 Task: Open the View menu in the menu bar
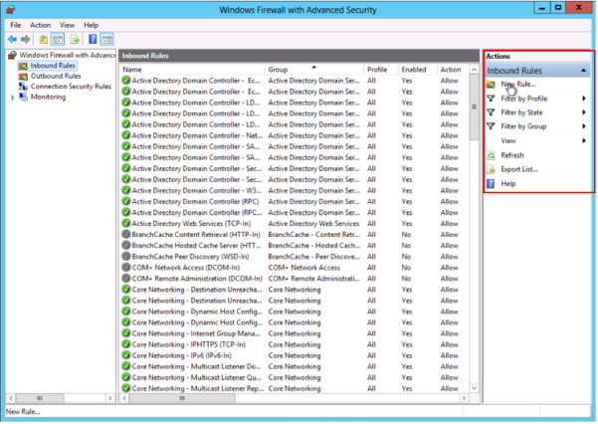pos(67,24)
